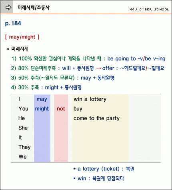172x190 pixels.
Task: Click the 'win : 복권에 당첨되다' footnote
Action: (99, 178)
